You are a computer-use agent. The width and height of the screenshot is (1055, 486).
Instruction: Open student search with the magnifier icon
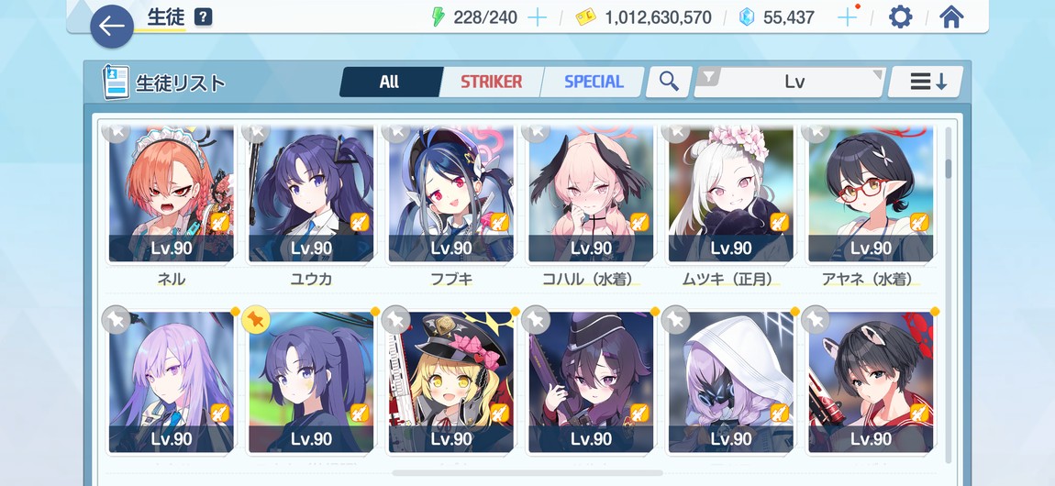tap(669, 82)
